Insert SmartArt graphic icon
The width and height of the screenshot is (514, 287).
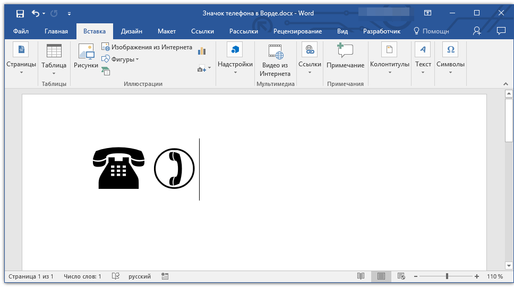(106, 71)
